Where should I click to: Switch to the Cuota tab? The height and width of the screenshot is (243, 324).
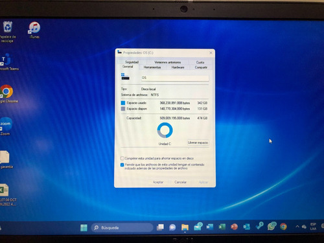point(200,62)
